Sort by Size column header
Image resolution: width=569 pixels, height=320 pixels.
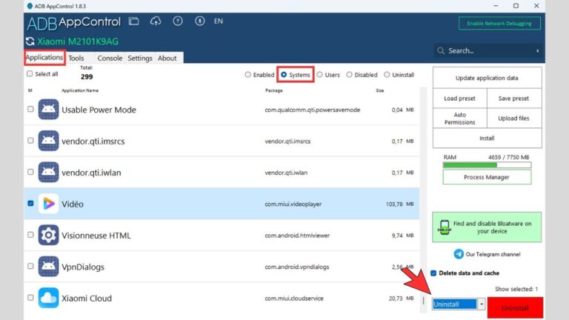pos(379,90)
